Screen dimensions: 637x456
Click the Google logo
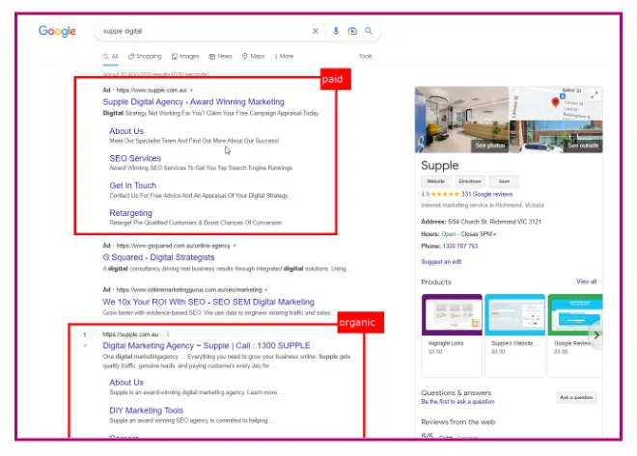57,31
